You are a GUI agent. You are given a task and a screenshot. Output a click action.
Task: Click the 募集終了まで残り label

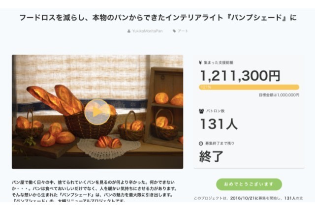(x=220, y=144)
